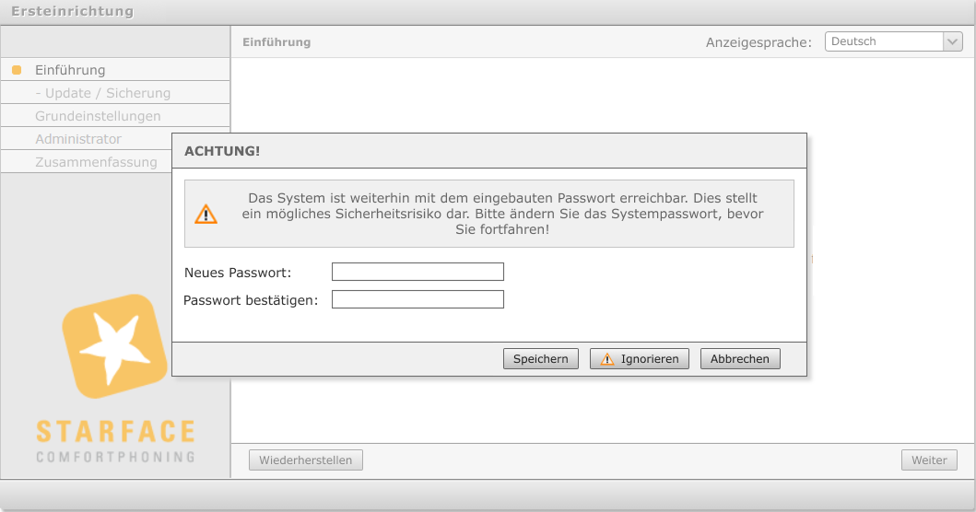Viewport: 976px width, 512px height.
Task: Click the security risk warning text
Action: pyautogui.click(x=502, y=214)
